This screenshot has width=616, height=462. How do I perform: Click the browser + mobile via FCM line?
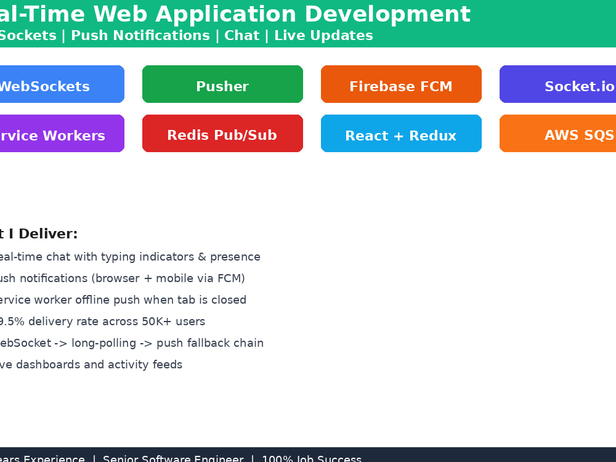[x=122, y=278]
